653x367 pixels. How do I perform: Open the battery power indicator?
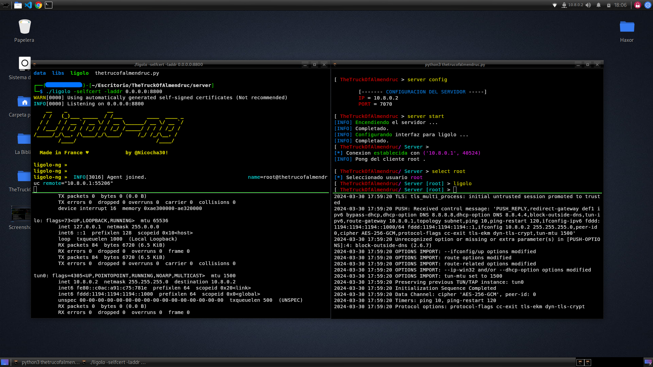[x=609, y=5]
